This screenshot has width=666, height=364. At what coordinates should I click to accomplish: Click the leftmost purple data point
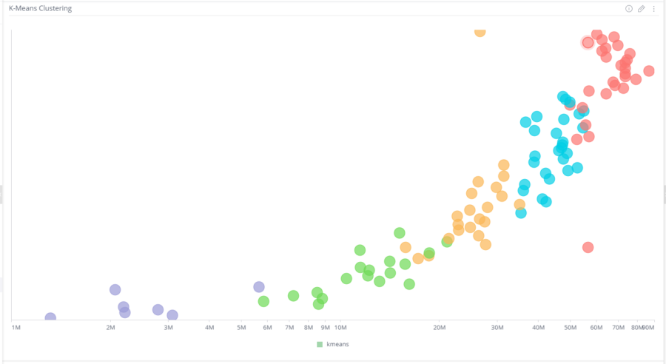(x=50, y=318)
